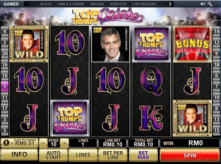Toggle payline 20 indicator
This screenshot has width=221, height=164.
(x=5, y=54)
